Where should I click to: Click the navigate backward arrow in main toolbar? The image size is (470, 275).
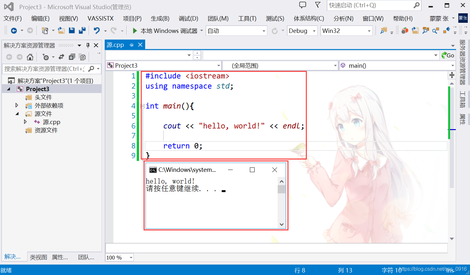pos(14,31)
